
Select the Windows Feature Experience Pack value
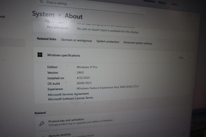[x=107, y=88]
